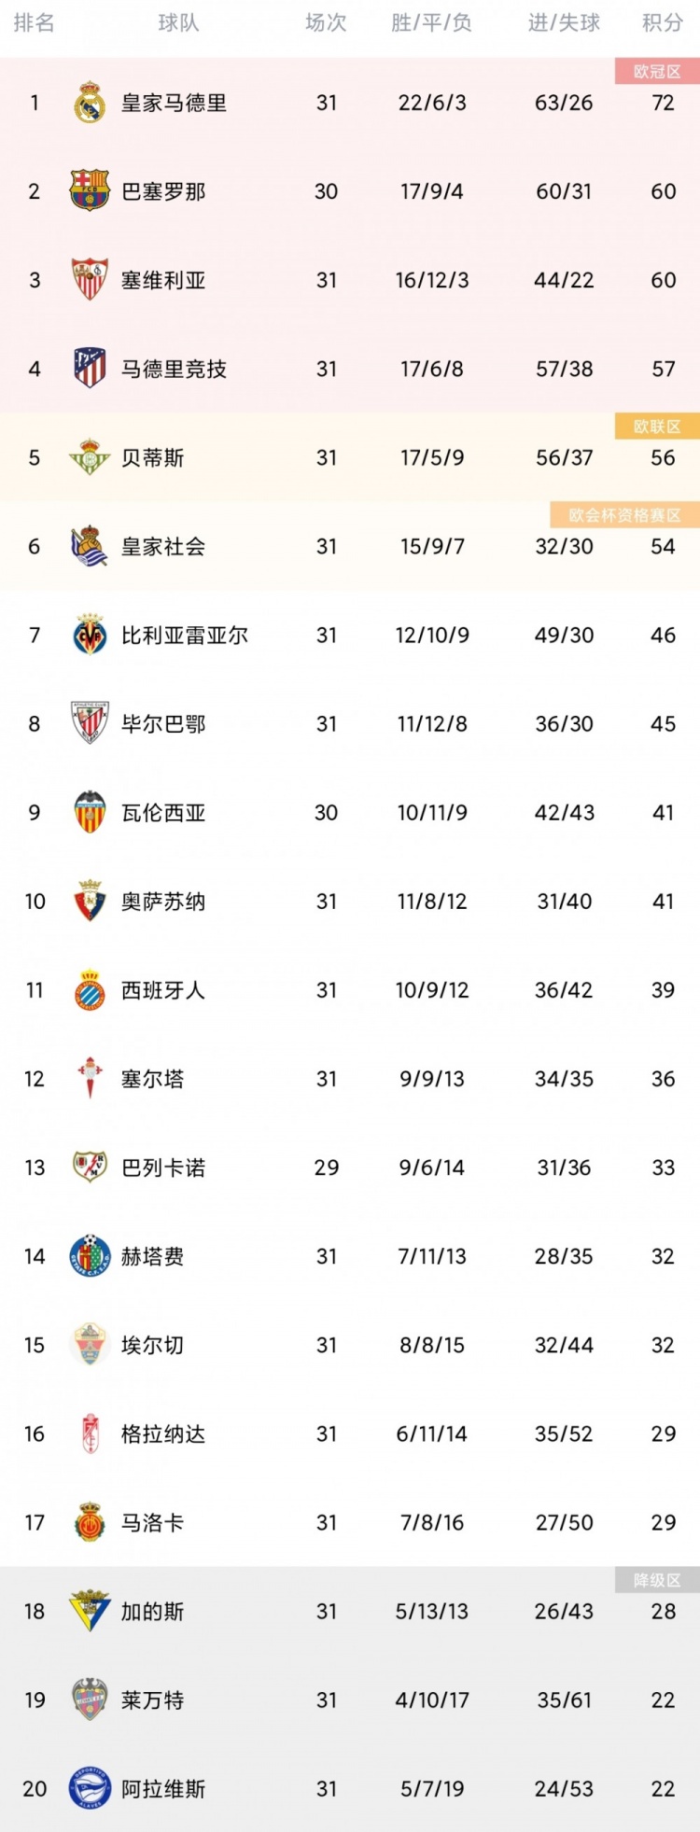
Task: Click the 进/失球 goals column header
Action: [x=564, y=23]
